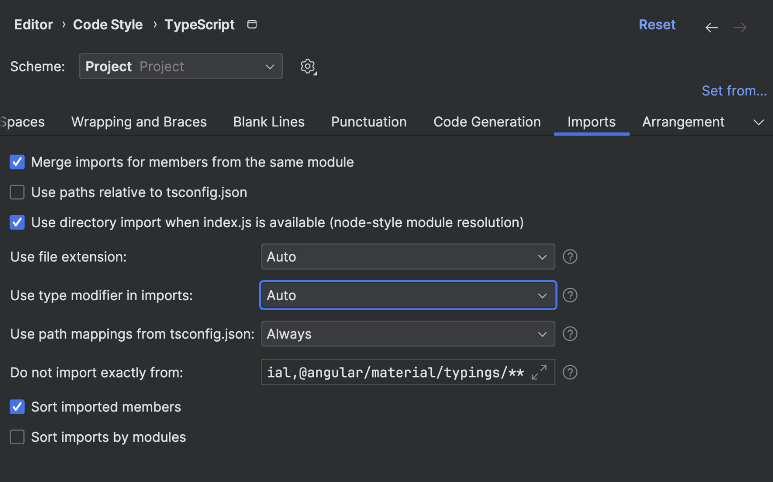773x482 pixels.
Task: Open help for Use type modifier in imports
Action: 570,295
